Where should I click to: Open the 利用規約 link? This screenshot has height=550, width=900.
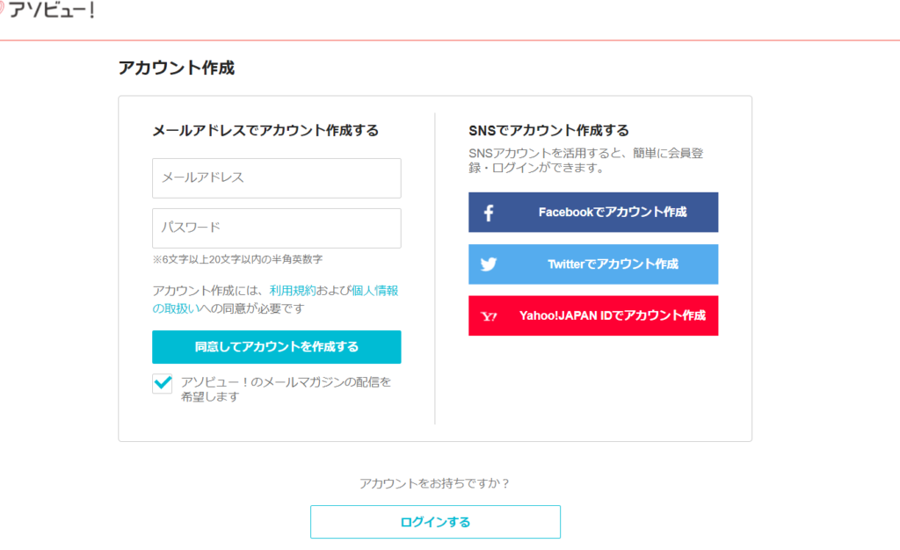293,291
